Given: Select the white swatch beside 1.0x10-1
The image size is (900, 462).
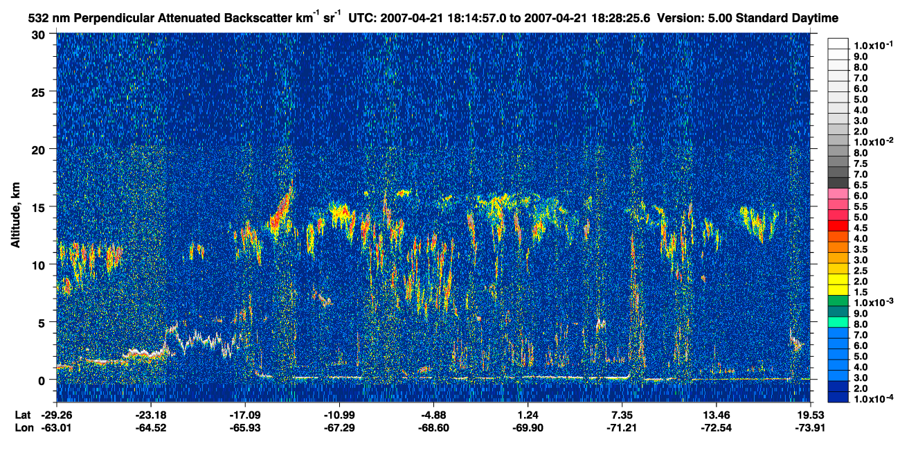Looking at the screenshot, I should coord(838,44).
